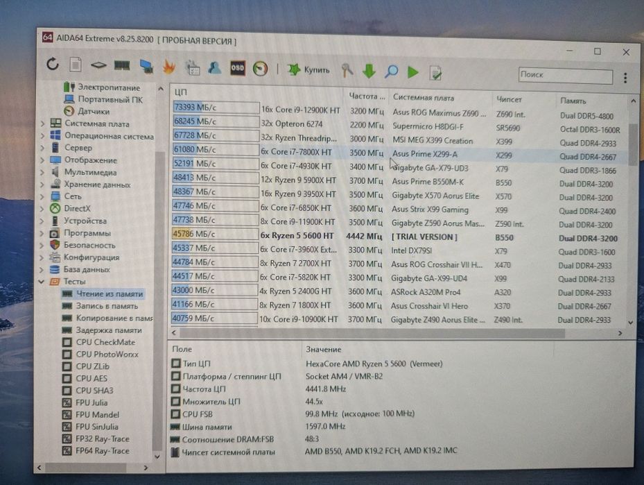Screen dimensions: 644x485
Task: Expand the Мультимедиа node
Action: [x=42, y=172]
